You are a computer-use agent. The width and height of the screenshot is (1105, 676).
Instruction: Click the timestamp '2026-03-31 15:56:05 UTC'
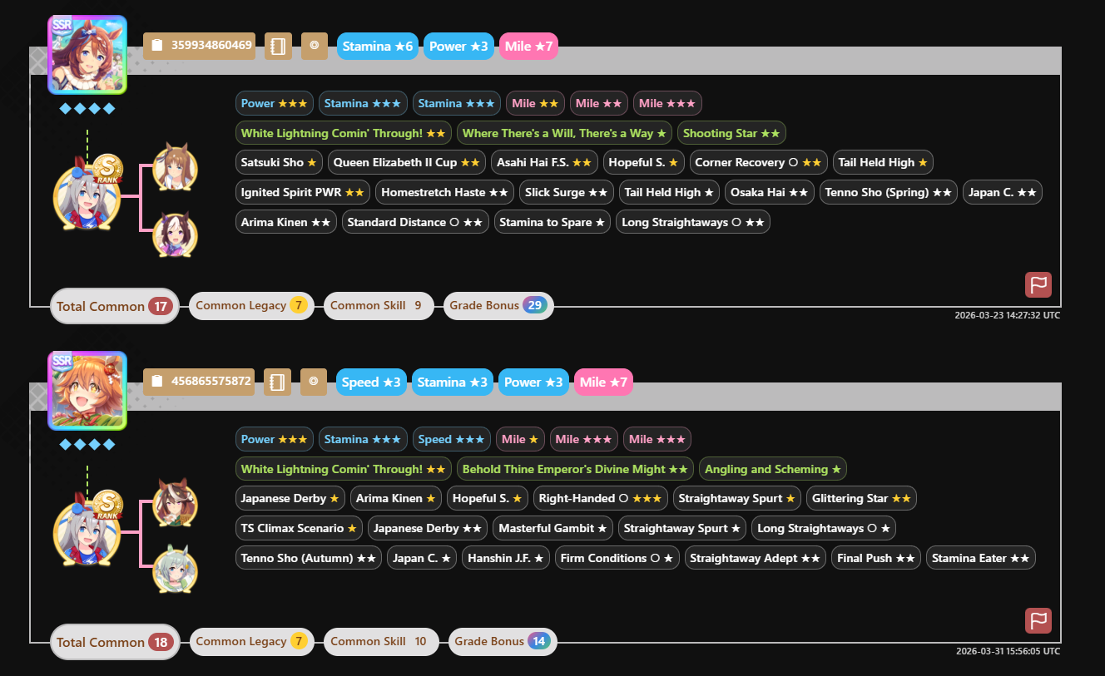(x=1008, y=652)
